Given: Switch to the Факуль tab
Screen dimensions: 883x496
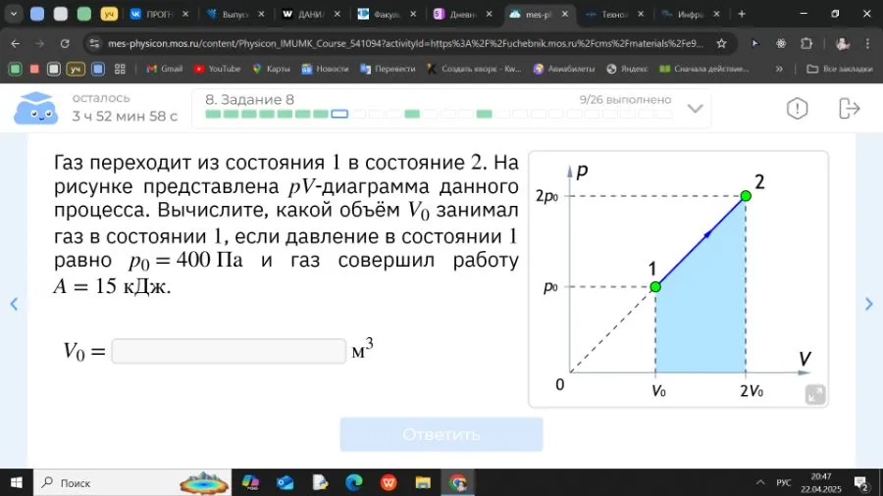Looking at the screenshot, I should (379, 14).
